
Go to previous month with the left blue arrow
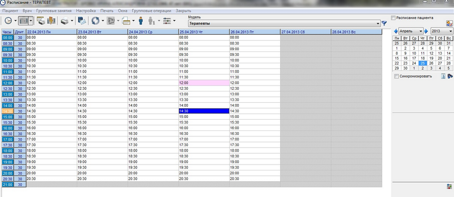click(x=395, y=31)
